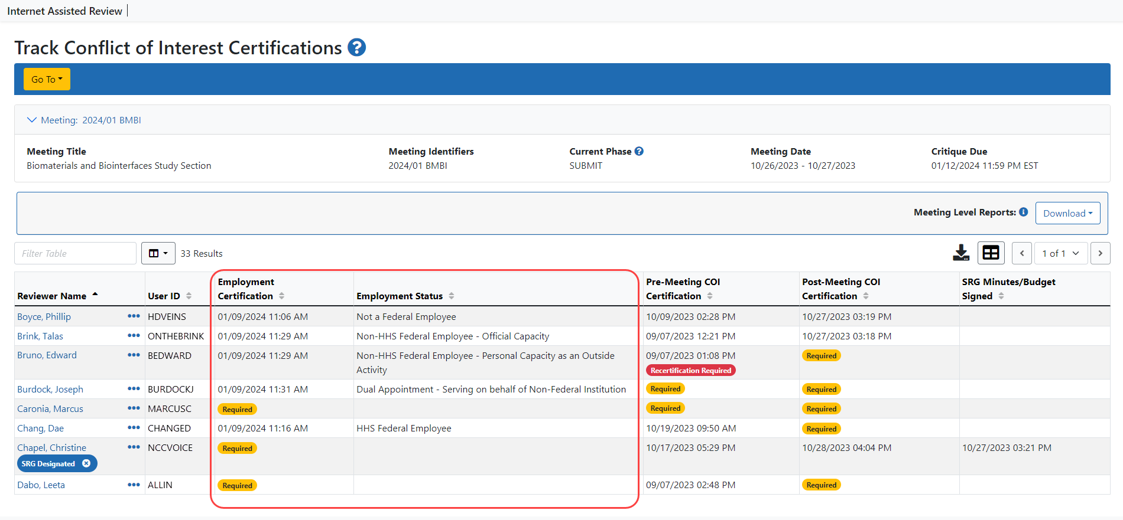
Task: Select Meeting Date '10/26/2023 - 10/27/2023'
Action: 803,165
